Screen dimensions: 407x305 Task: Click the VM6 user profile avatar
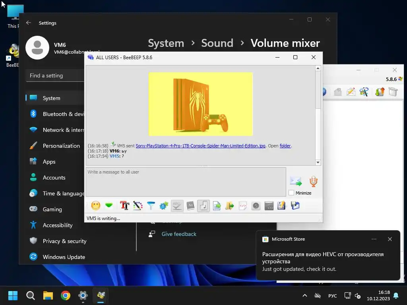tap(37, 48)
